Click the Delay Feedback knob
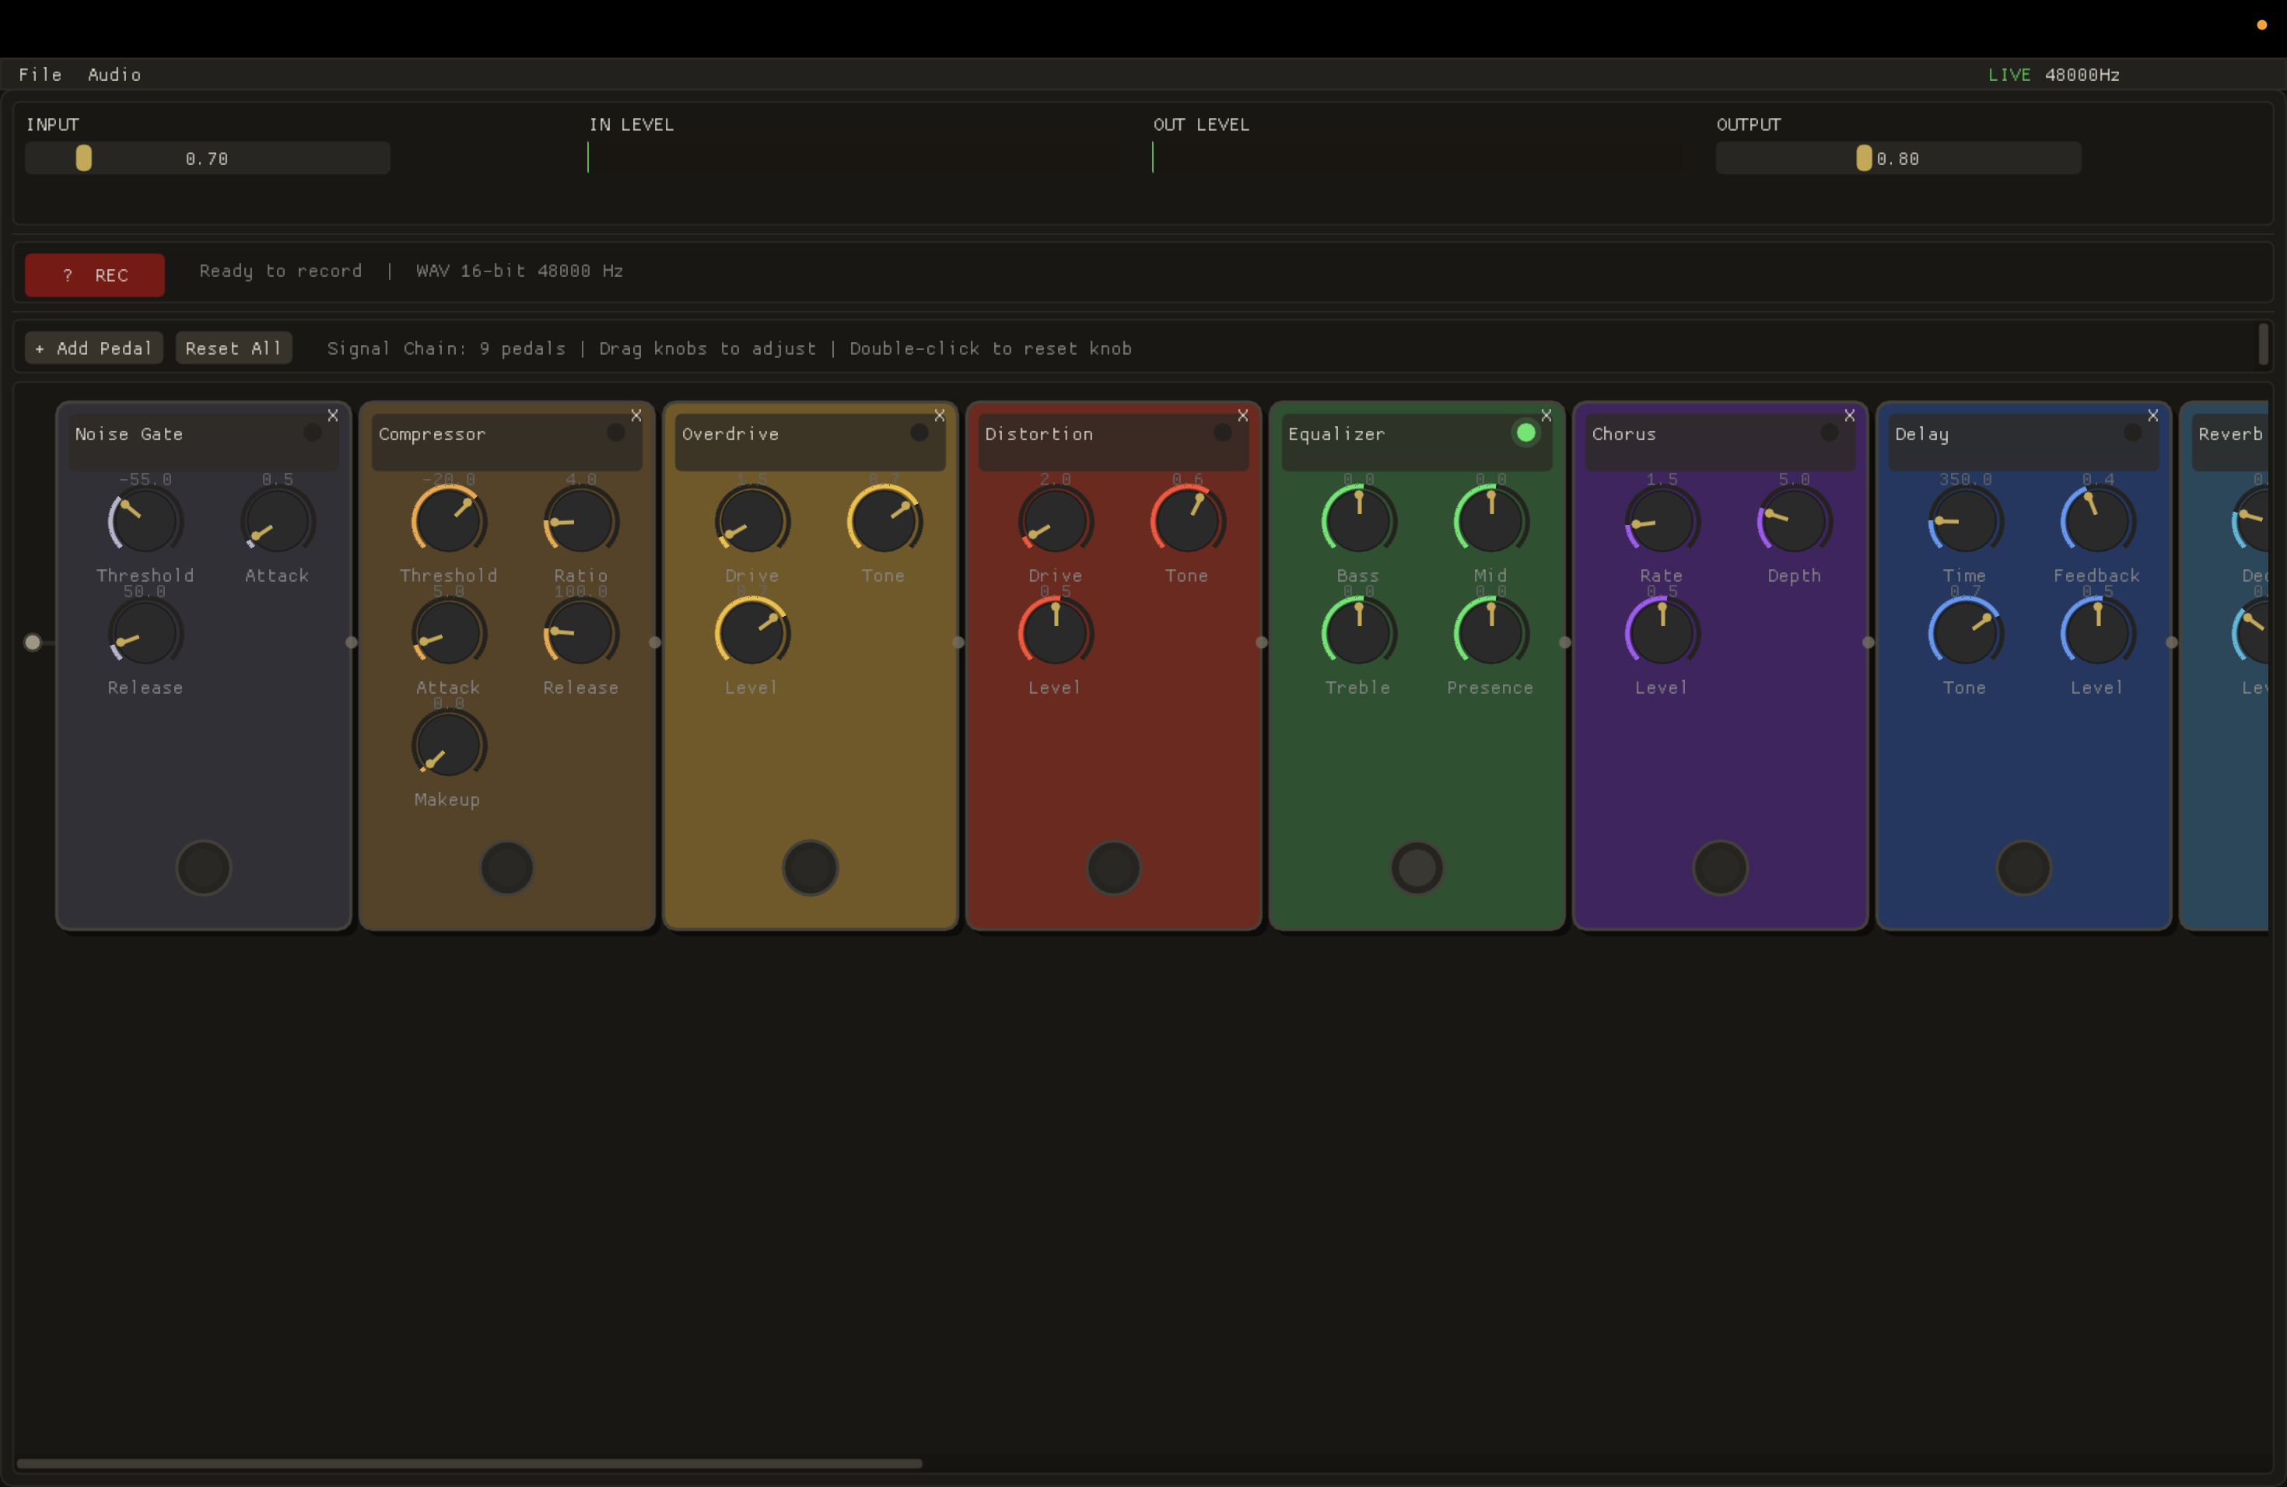Screen dimensions: 2287x1487 point(2096,522)
